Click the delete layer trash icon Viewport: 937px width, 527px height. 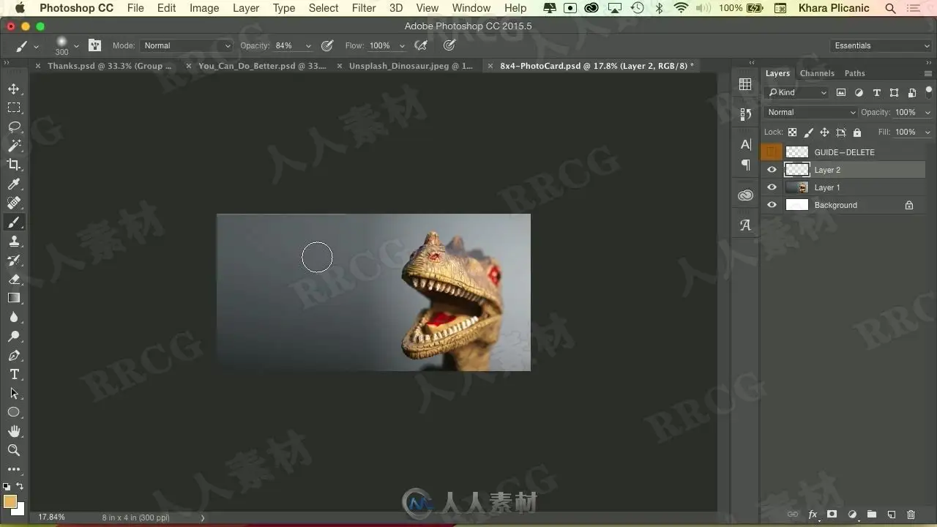pos(911,515)
